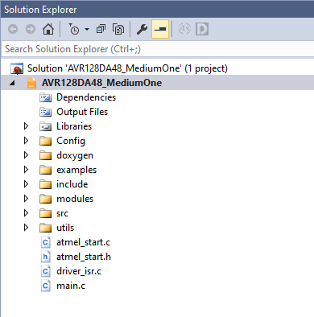Click the driver_isr.c C file icon
The image size is (314, 317).
tap(45, 271)
